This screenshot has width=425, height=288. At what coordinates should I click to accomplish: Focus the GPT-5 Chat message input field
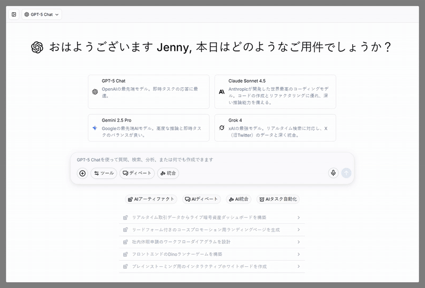212,160
